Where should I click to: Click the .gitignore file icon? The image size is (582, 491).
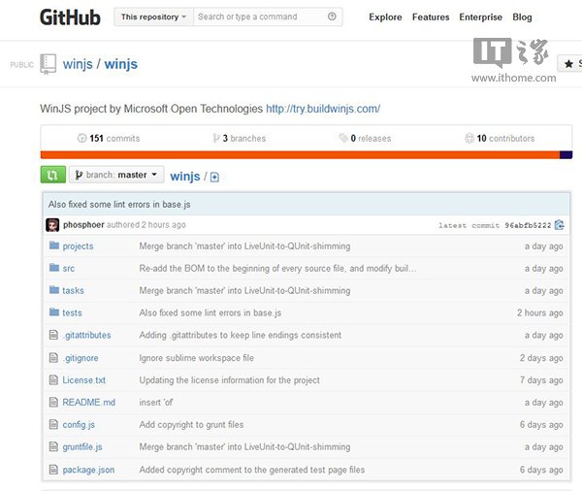pyautogui.click(x=53, y=358)
